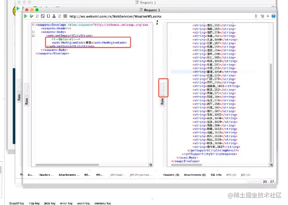Click the recreate default request icon
Image resolution: width=288 pixels, height=205 pixels.
coord(43,16)
